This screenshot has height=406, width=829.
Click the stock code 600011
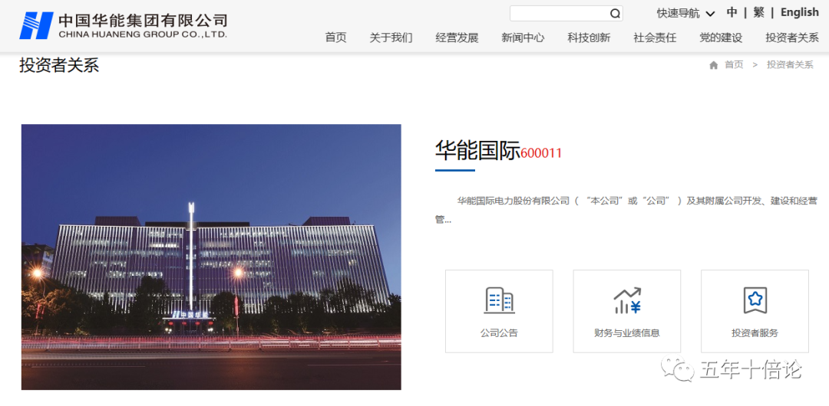click(x=541, y=154)
